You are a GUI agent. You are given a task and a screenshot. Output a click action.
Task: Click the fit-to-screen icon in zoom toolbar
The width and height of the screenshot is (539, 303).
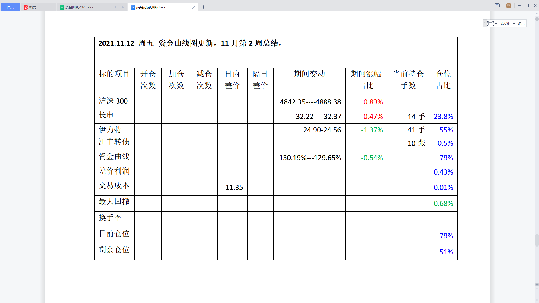click(x=490, y=24)
